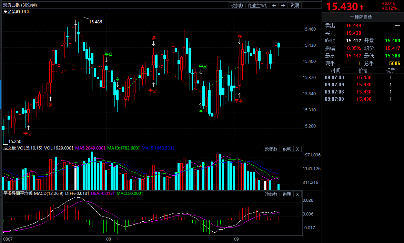Click the first 多 signal arrow near 0807
Image resolution: width=404 pixels, height=243 pixels.
[x=51, y=99]
